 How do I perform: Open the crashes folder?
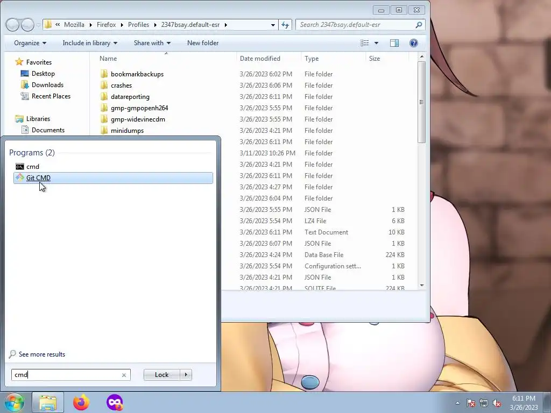pos(121,86)
